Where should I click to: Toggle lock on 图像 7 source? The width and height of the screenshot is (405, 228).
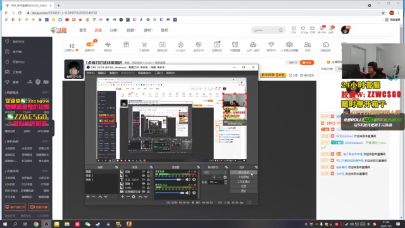(x=148, y=172)
